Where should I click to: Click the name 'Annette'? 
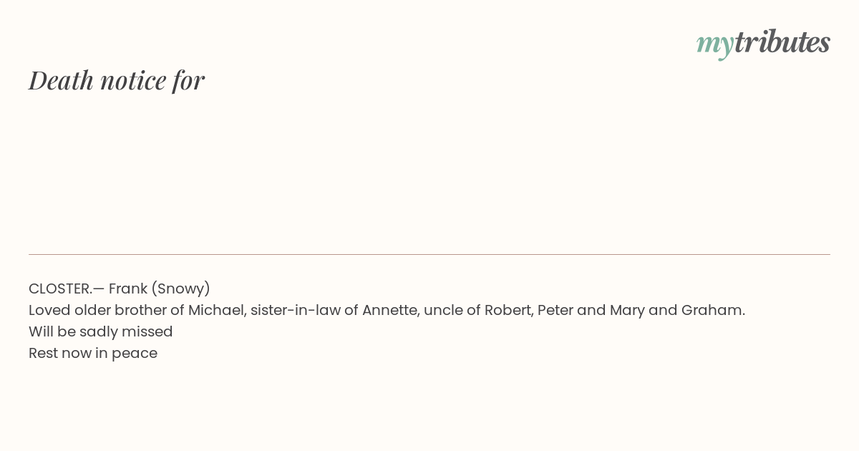click(390, 310)
